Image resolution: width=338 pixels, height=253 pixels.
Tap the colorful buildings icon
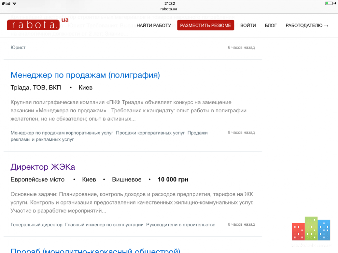pyautogui.click(x=311, y=228)
